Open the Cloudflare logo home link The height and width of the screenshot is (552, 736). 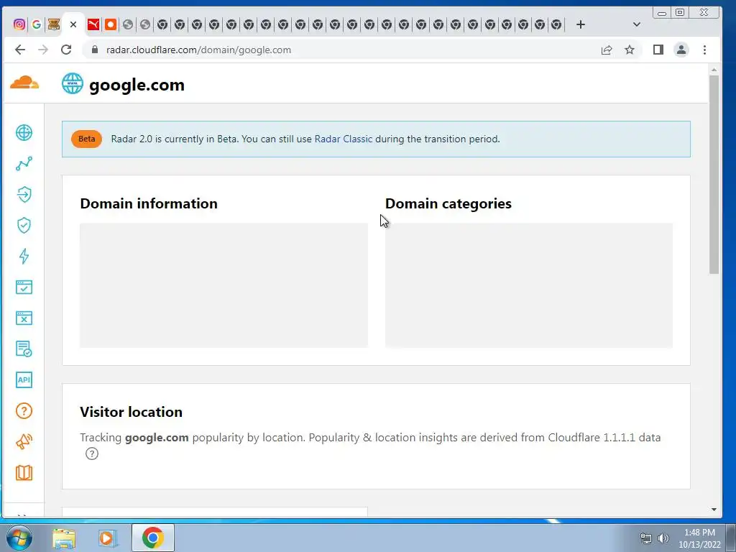24,83
